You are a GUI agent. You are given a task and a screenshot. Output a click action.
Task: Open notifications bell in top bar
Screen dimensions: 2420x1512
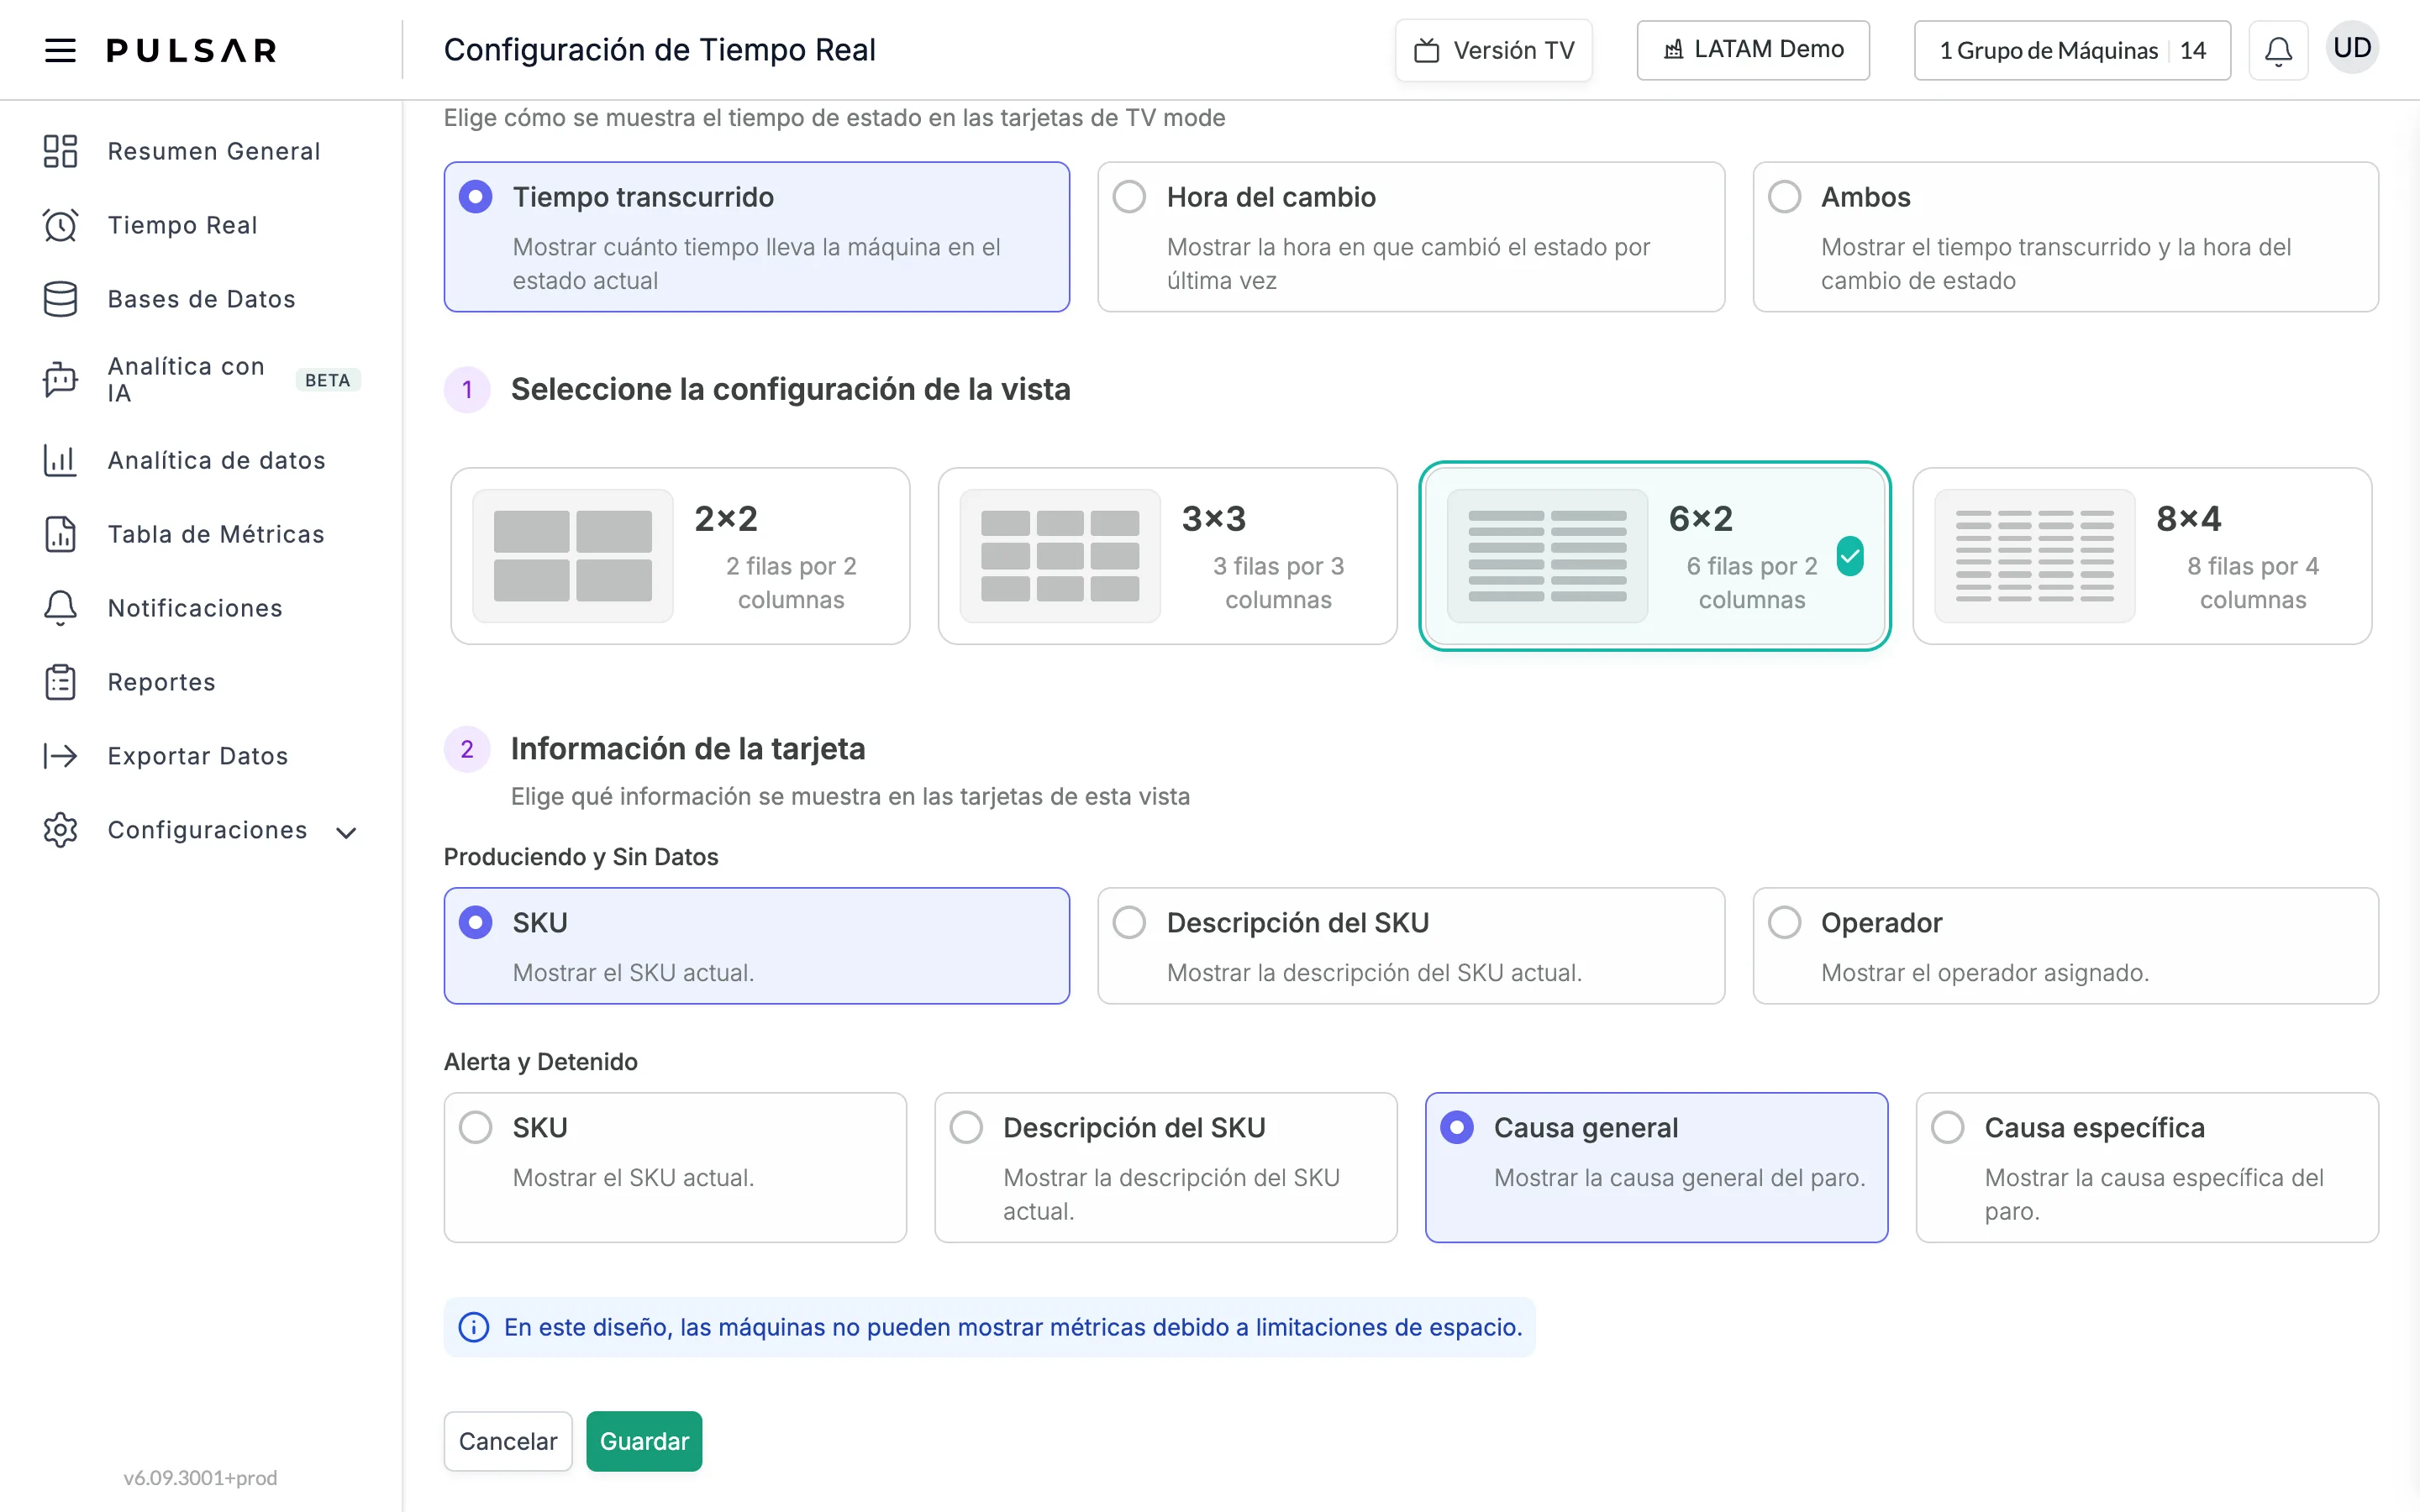click(2278, 50)
